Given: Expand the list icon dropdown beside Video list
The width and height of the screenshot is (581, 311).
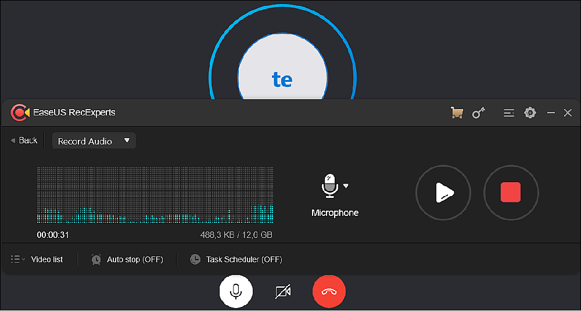Looking at the screenshot, I should pyautogui.click(x=18, y=259).
